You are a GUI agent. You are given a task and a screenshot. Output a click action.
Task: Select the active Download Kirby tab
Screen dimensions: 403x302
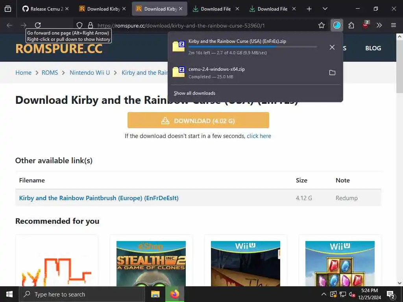tap(157, 9)
